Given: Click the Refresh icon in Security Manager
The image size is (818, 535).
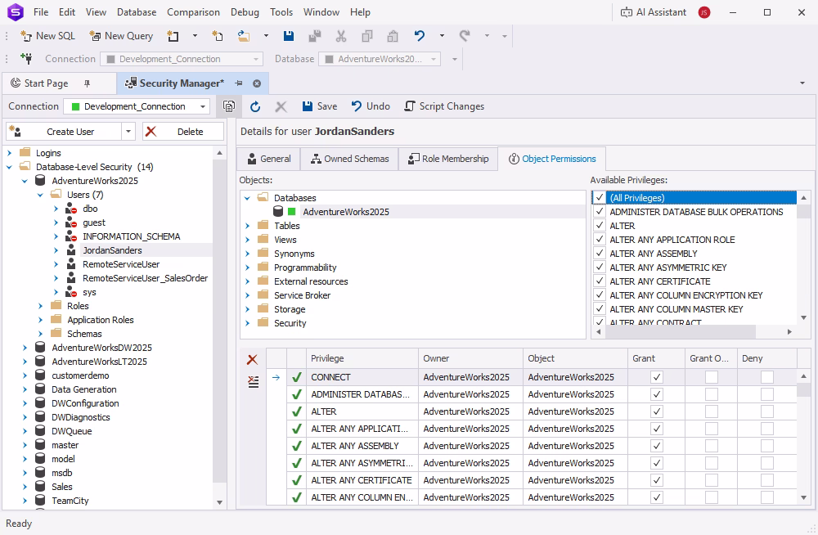Looking at the screenshot, I should (x=255, y=106).
